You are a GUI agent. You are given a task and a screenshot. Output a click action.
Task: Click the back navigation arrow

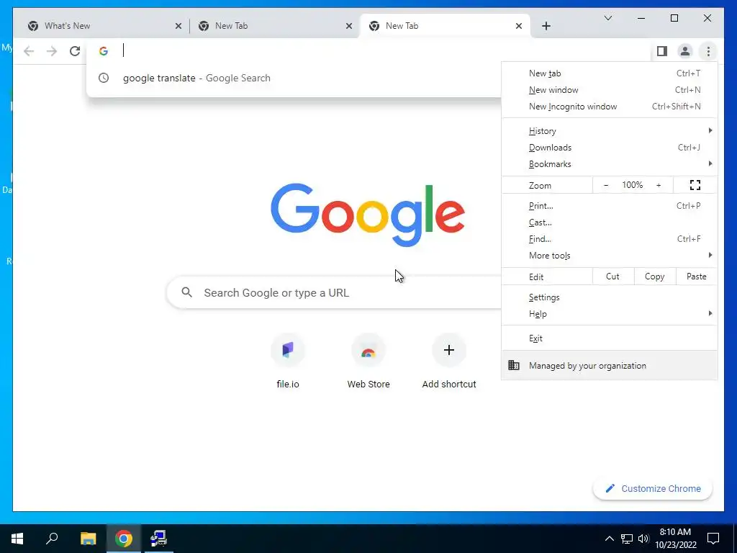tap(29, 51)
